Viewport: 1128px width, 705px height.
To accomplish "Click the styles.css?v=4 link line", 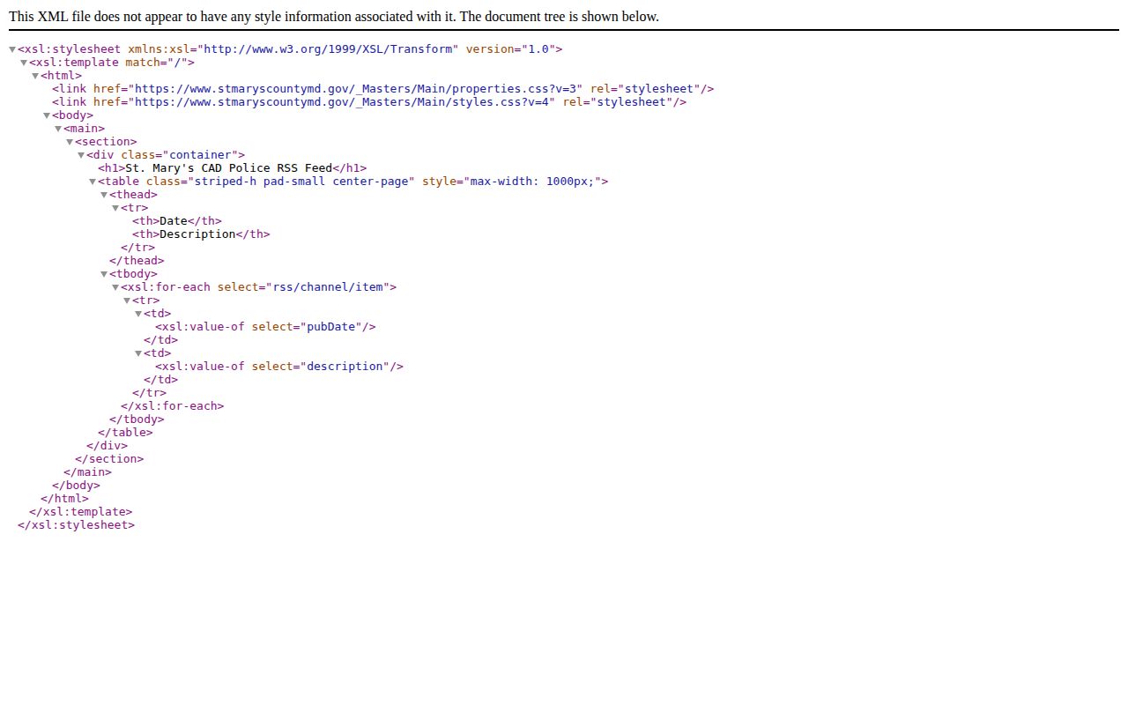I will [x=369, y=102].
